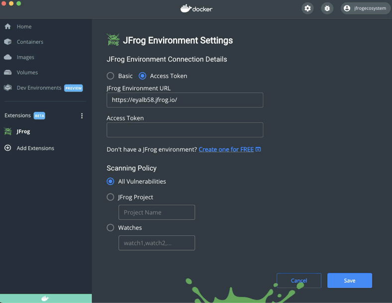Image resolution: width=392 pixels, height=303 pixels.
Task: Open Extensions three-dot options menu
Action: 82,115
